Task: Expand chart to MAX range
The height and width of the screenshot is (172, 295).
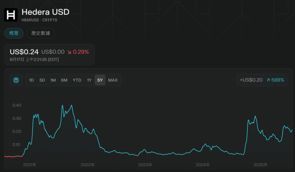Action: coord(113,80)
